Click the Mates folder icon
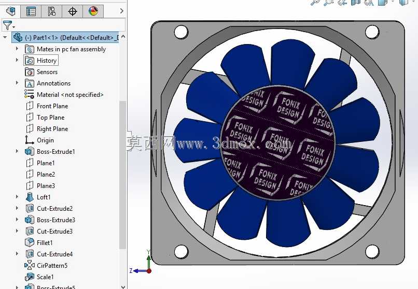This screenshot has height=289, width=418. (30, 49)
